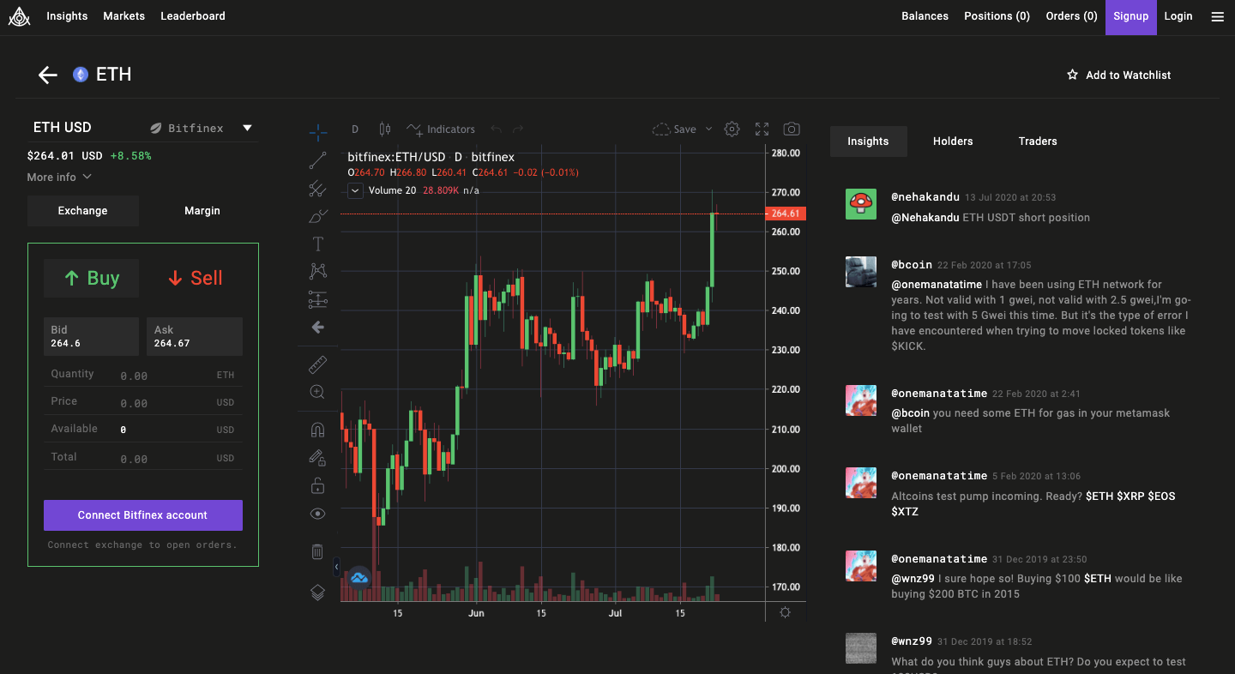
Task: Click the cloud go-to-date chart icon
Action: [359, 578]
